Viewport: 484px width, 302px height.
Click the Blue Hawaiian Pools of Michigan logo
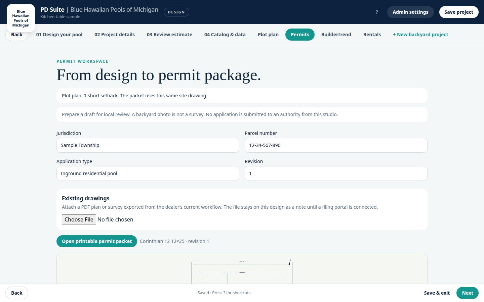click(21, 18)
